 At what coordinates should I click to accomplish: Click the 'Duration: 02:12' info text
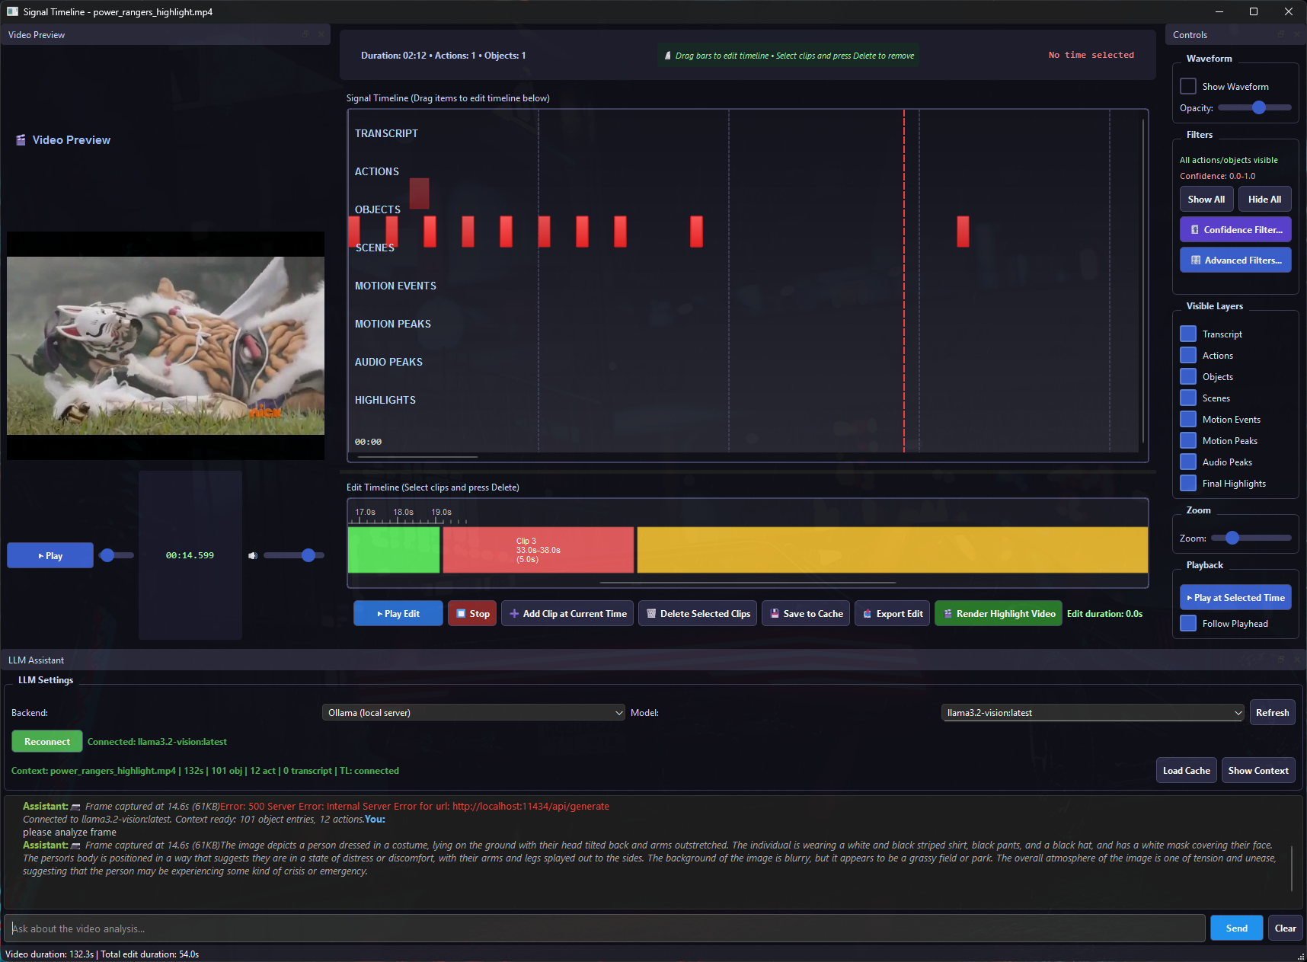393,55
